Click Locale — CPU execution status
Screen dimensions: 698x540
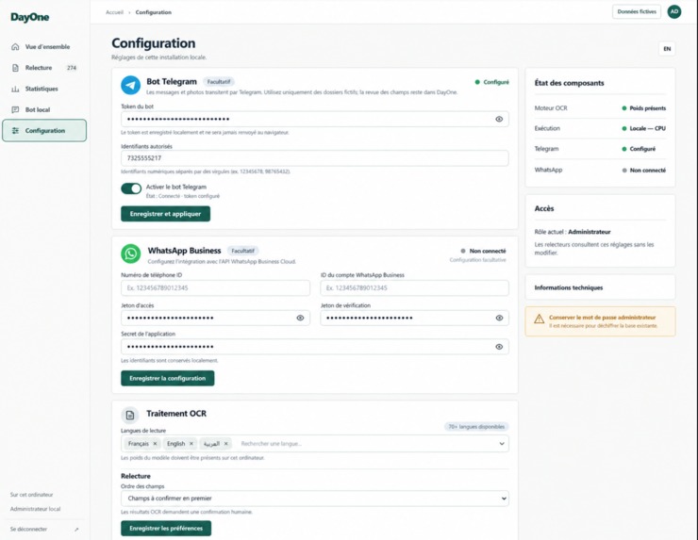643,128
